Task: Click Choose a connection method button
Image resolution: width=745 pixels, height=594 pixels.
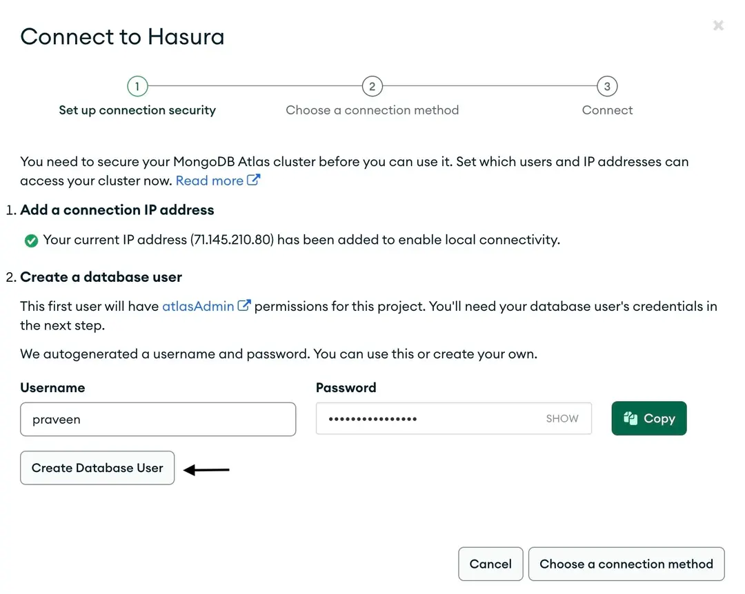Action: click(x=626, y=564)
